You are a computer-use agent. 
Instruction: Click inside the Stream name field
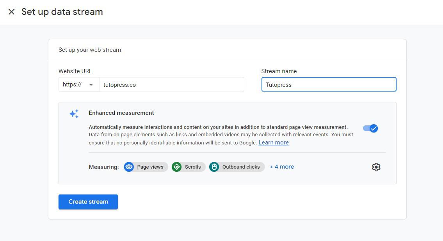(x=329, y=84)
